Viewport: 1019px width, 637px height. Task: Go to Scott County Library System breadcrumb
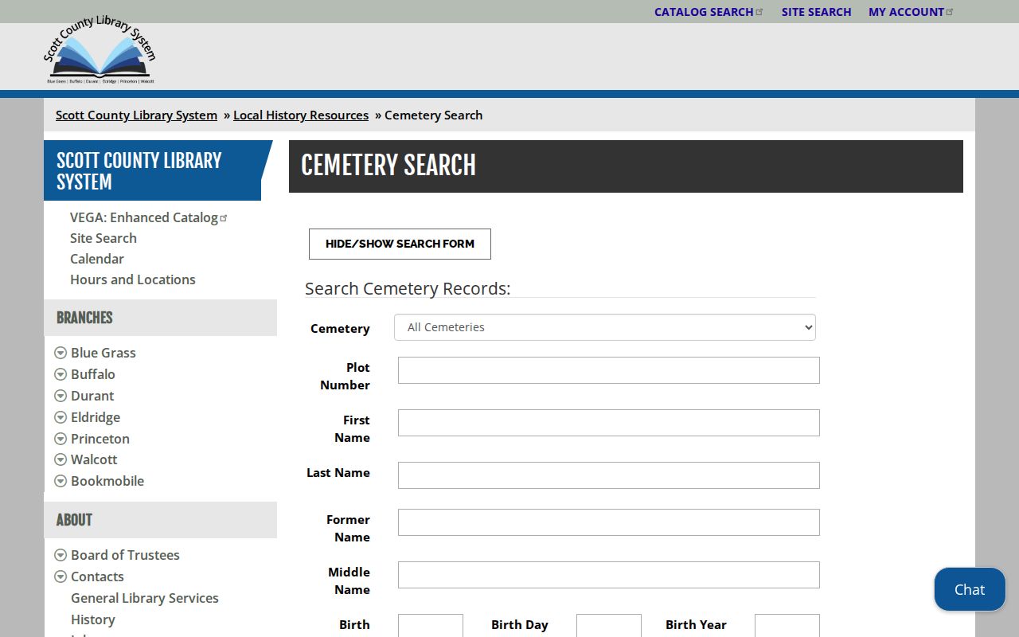[x=136, y=115]
